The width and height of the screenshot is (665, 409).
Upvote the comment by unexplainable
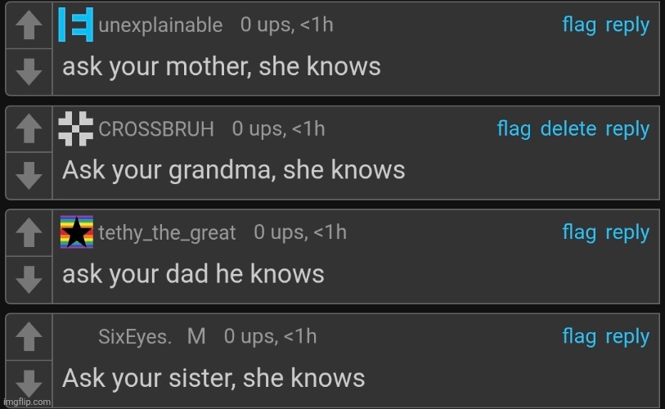coord(29,25)
